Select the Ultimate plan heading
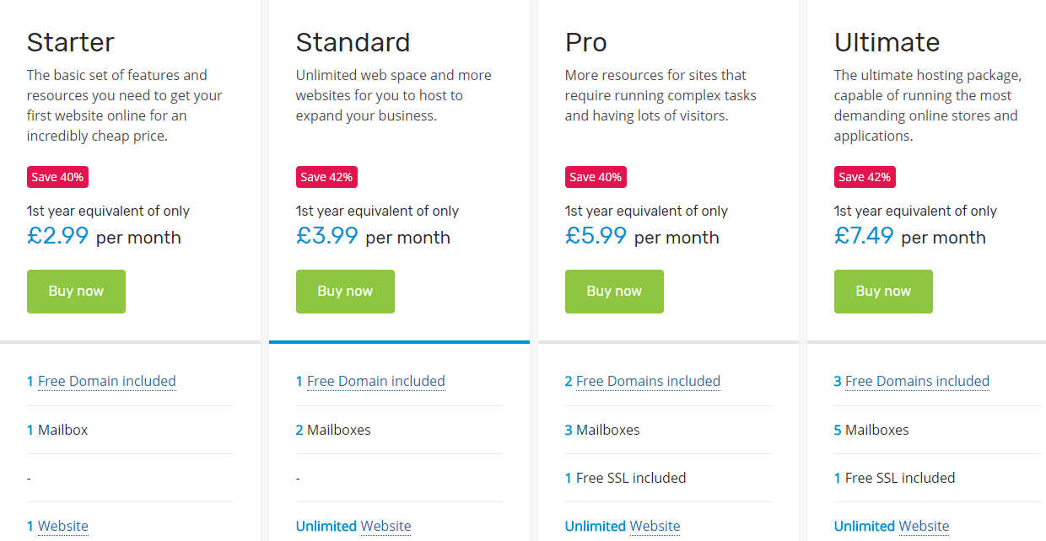 click(x=887, y=42)
